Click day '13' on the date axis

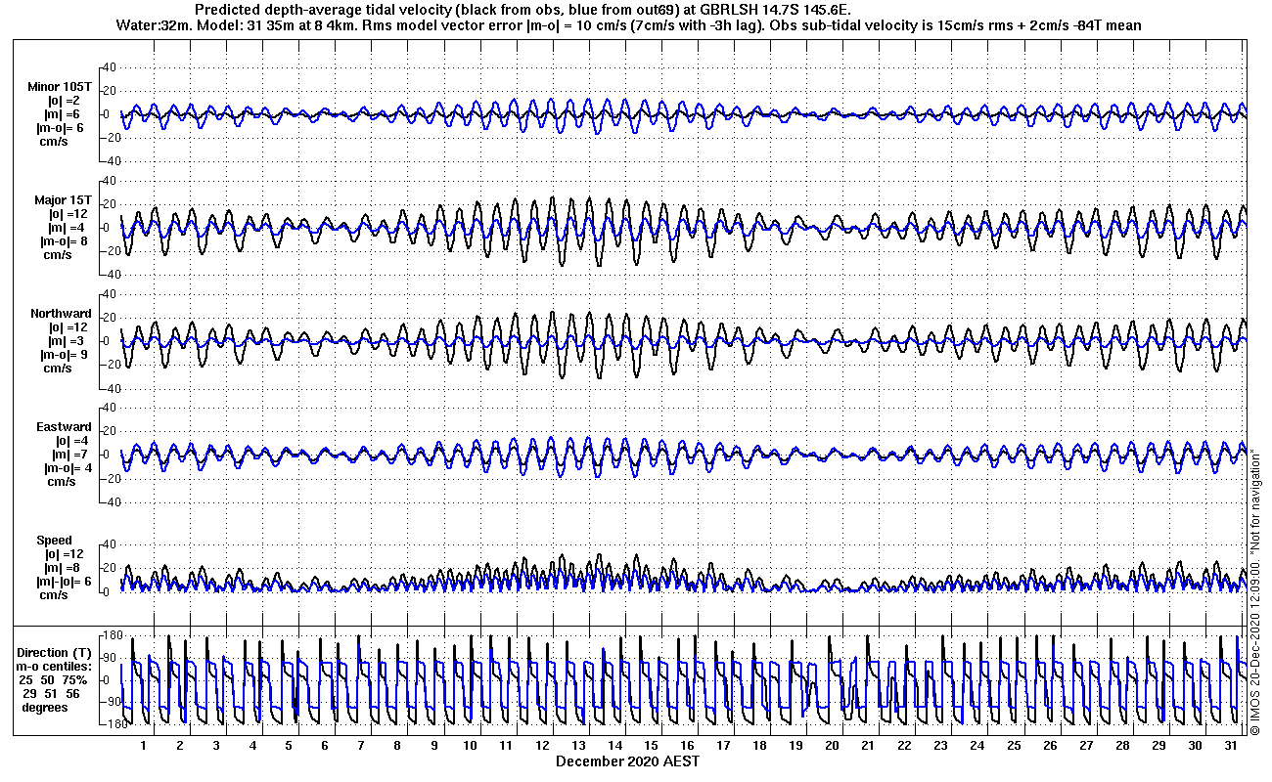pyautogui.click(x=578, y=746)
